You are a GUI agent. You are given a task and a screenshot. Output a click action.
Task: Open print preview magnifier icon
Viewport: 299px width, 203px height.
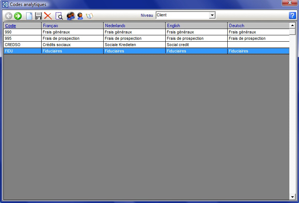(x=59, y=16)
